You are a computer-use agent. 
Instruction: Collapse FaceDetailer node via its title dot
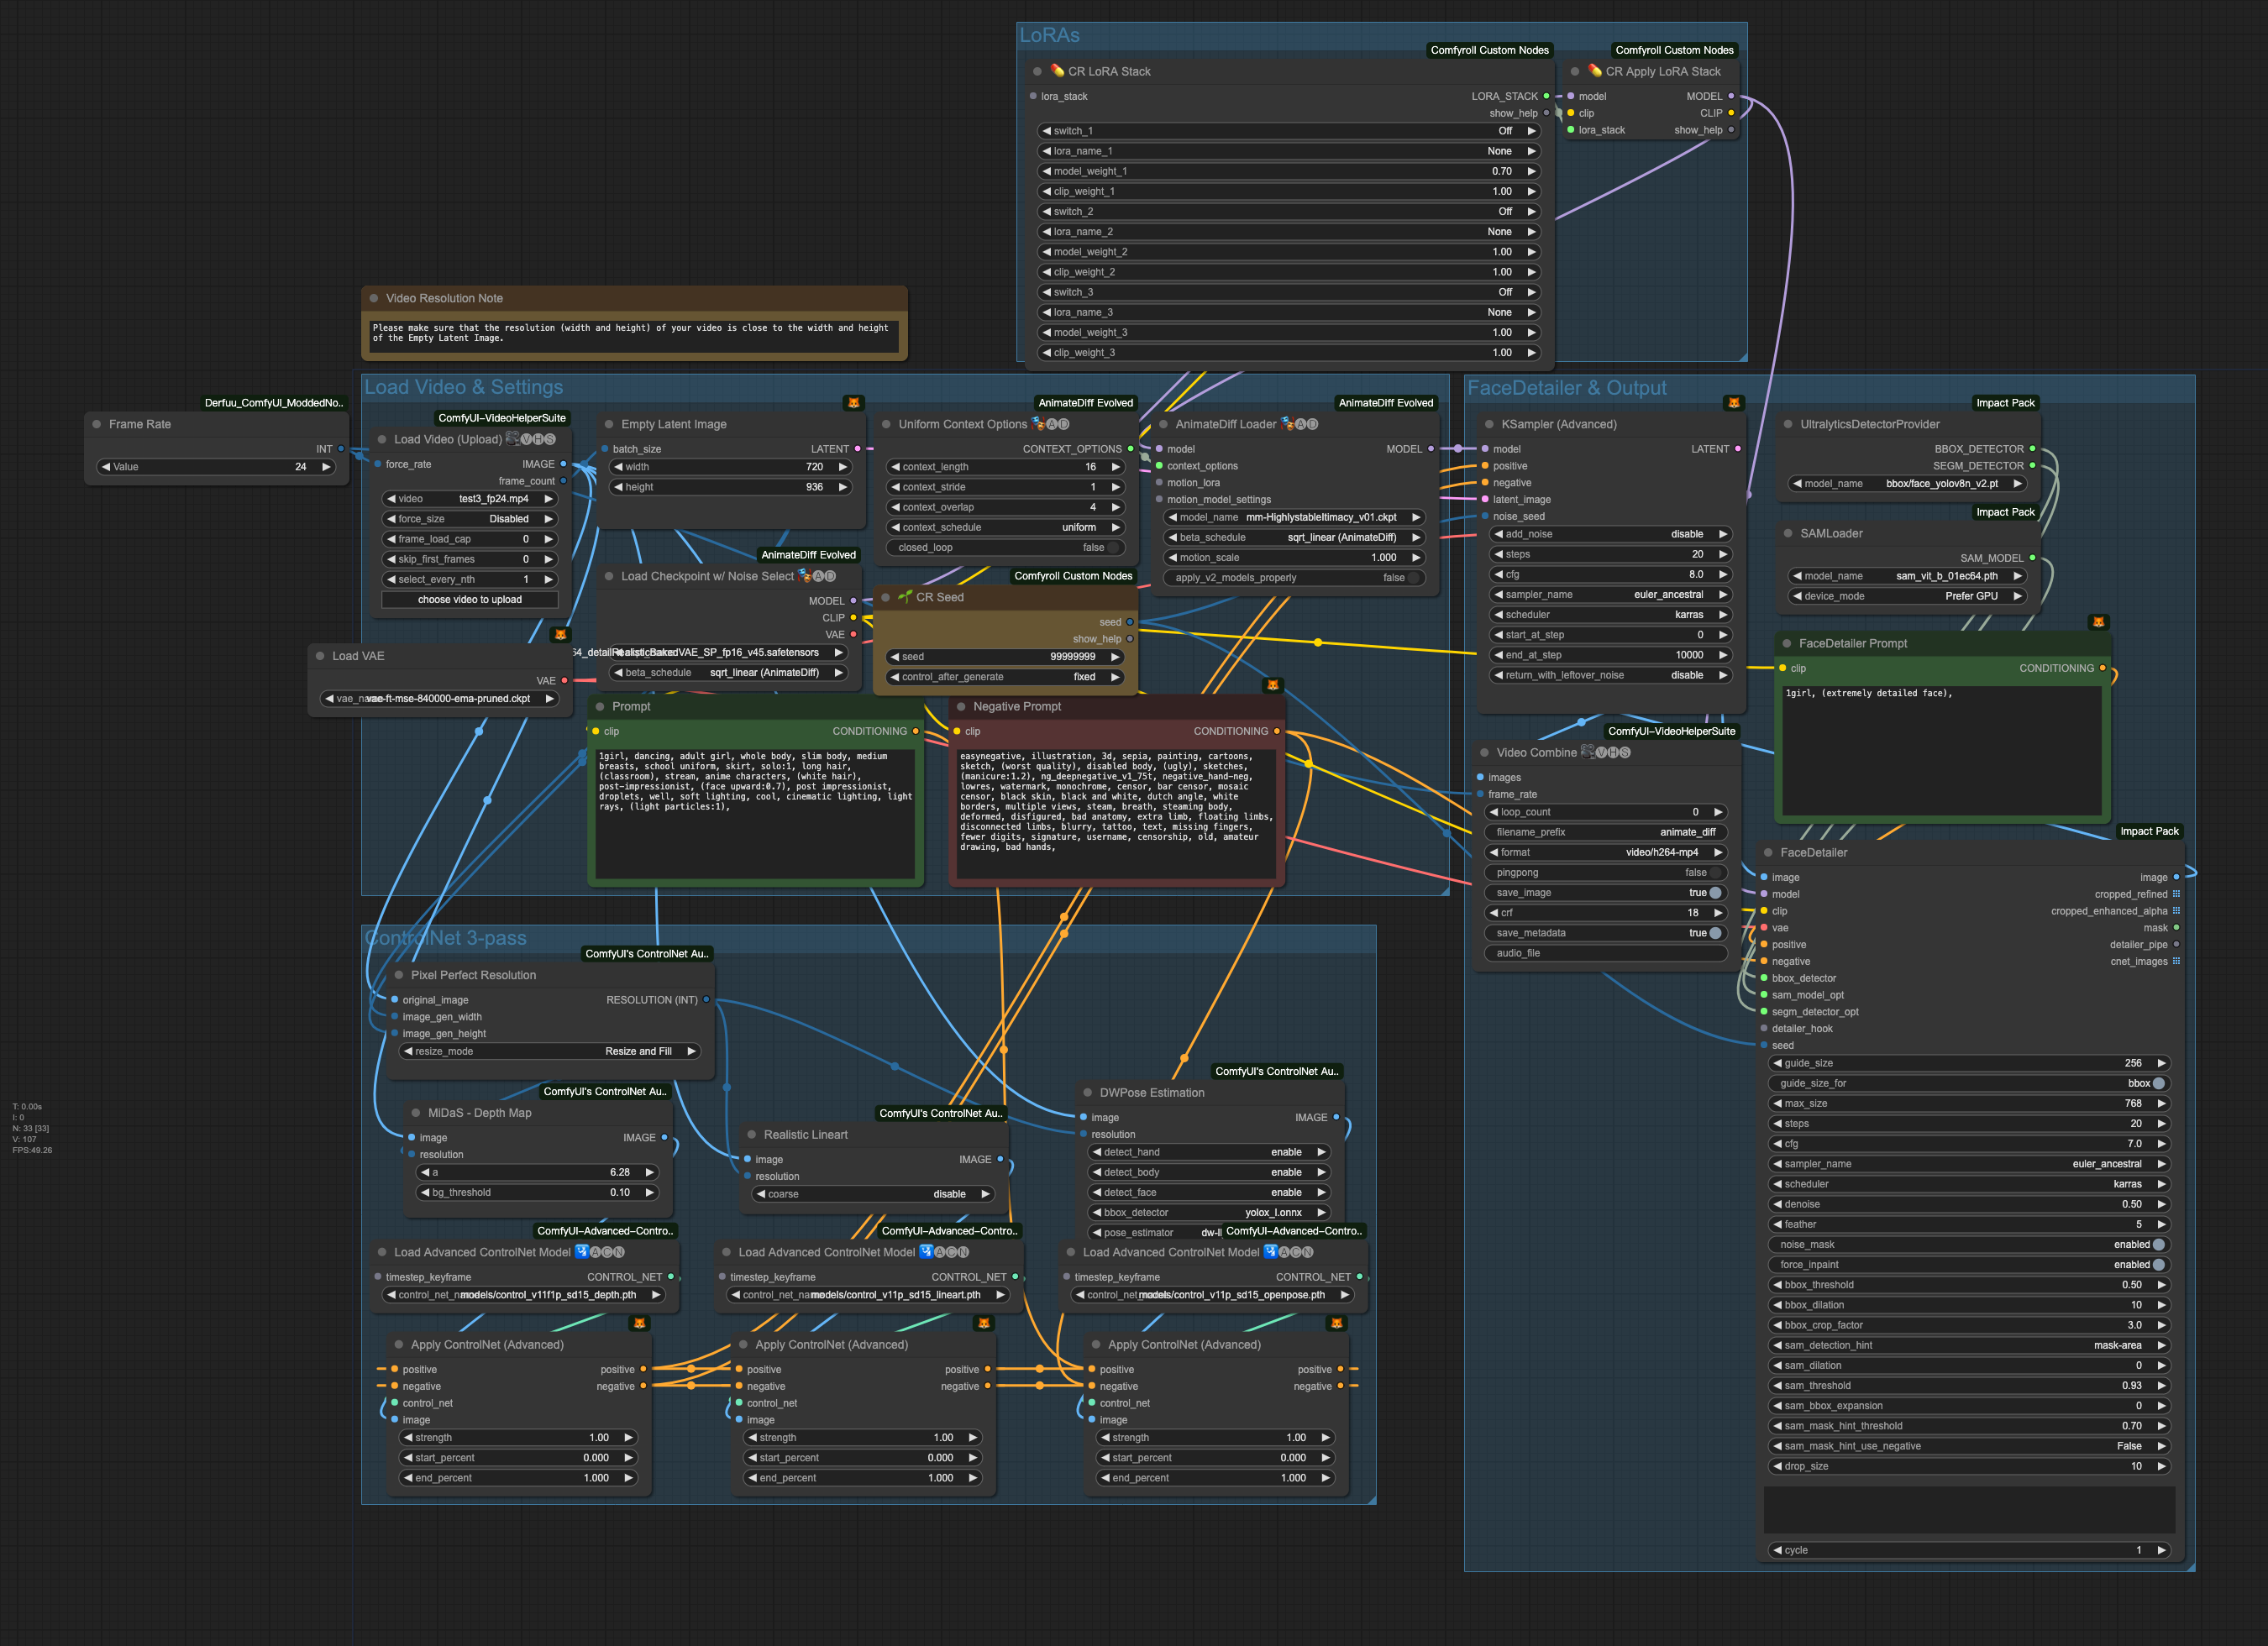pyautogui.click(x=1768, y=853)
